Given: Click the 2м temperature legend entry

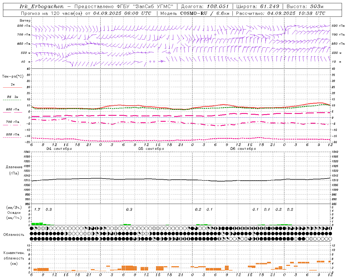Looking at the screenshot, I should [13, 85].
